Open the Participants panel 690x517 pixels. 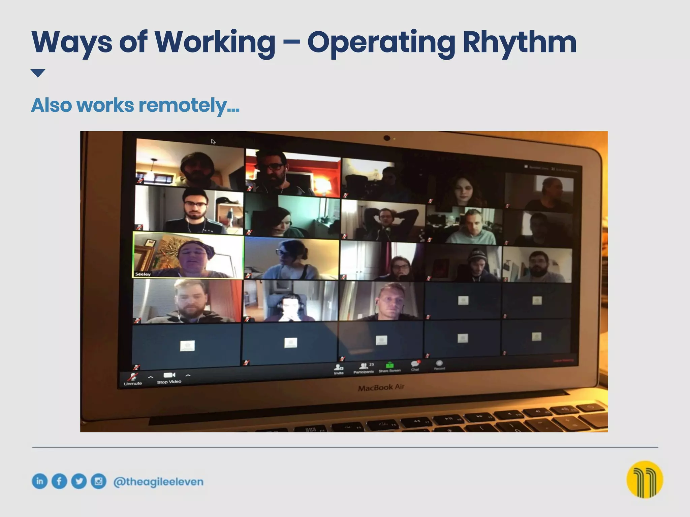[x=364, y=368]
